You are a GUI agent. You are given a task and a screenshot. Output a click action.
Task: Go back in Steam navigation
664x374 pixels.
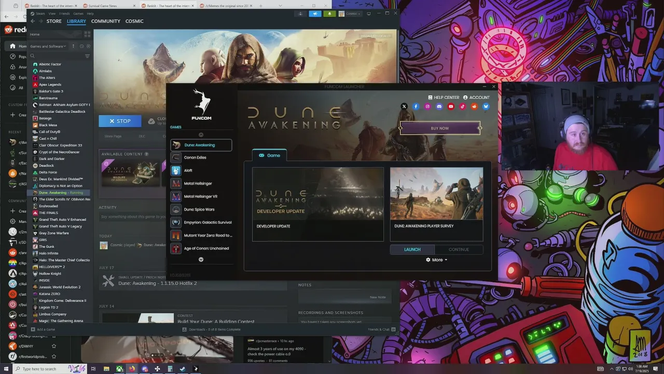point(33,21)
